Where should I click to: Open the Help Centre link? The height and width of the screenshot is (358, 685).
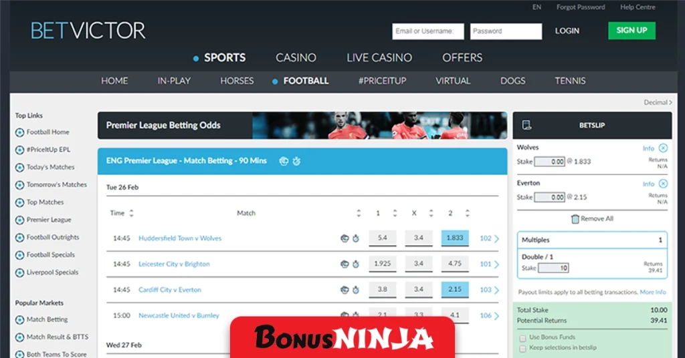638,7
